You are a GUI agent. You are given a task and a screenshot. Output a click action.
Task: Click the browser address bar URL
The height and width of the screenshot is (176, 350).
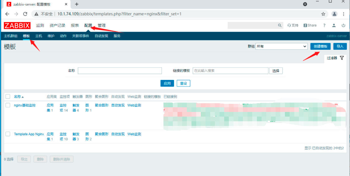click(x=120, y=14)
